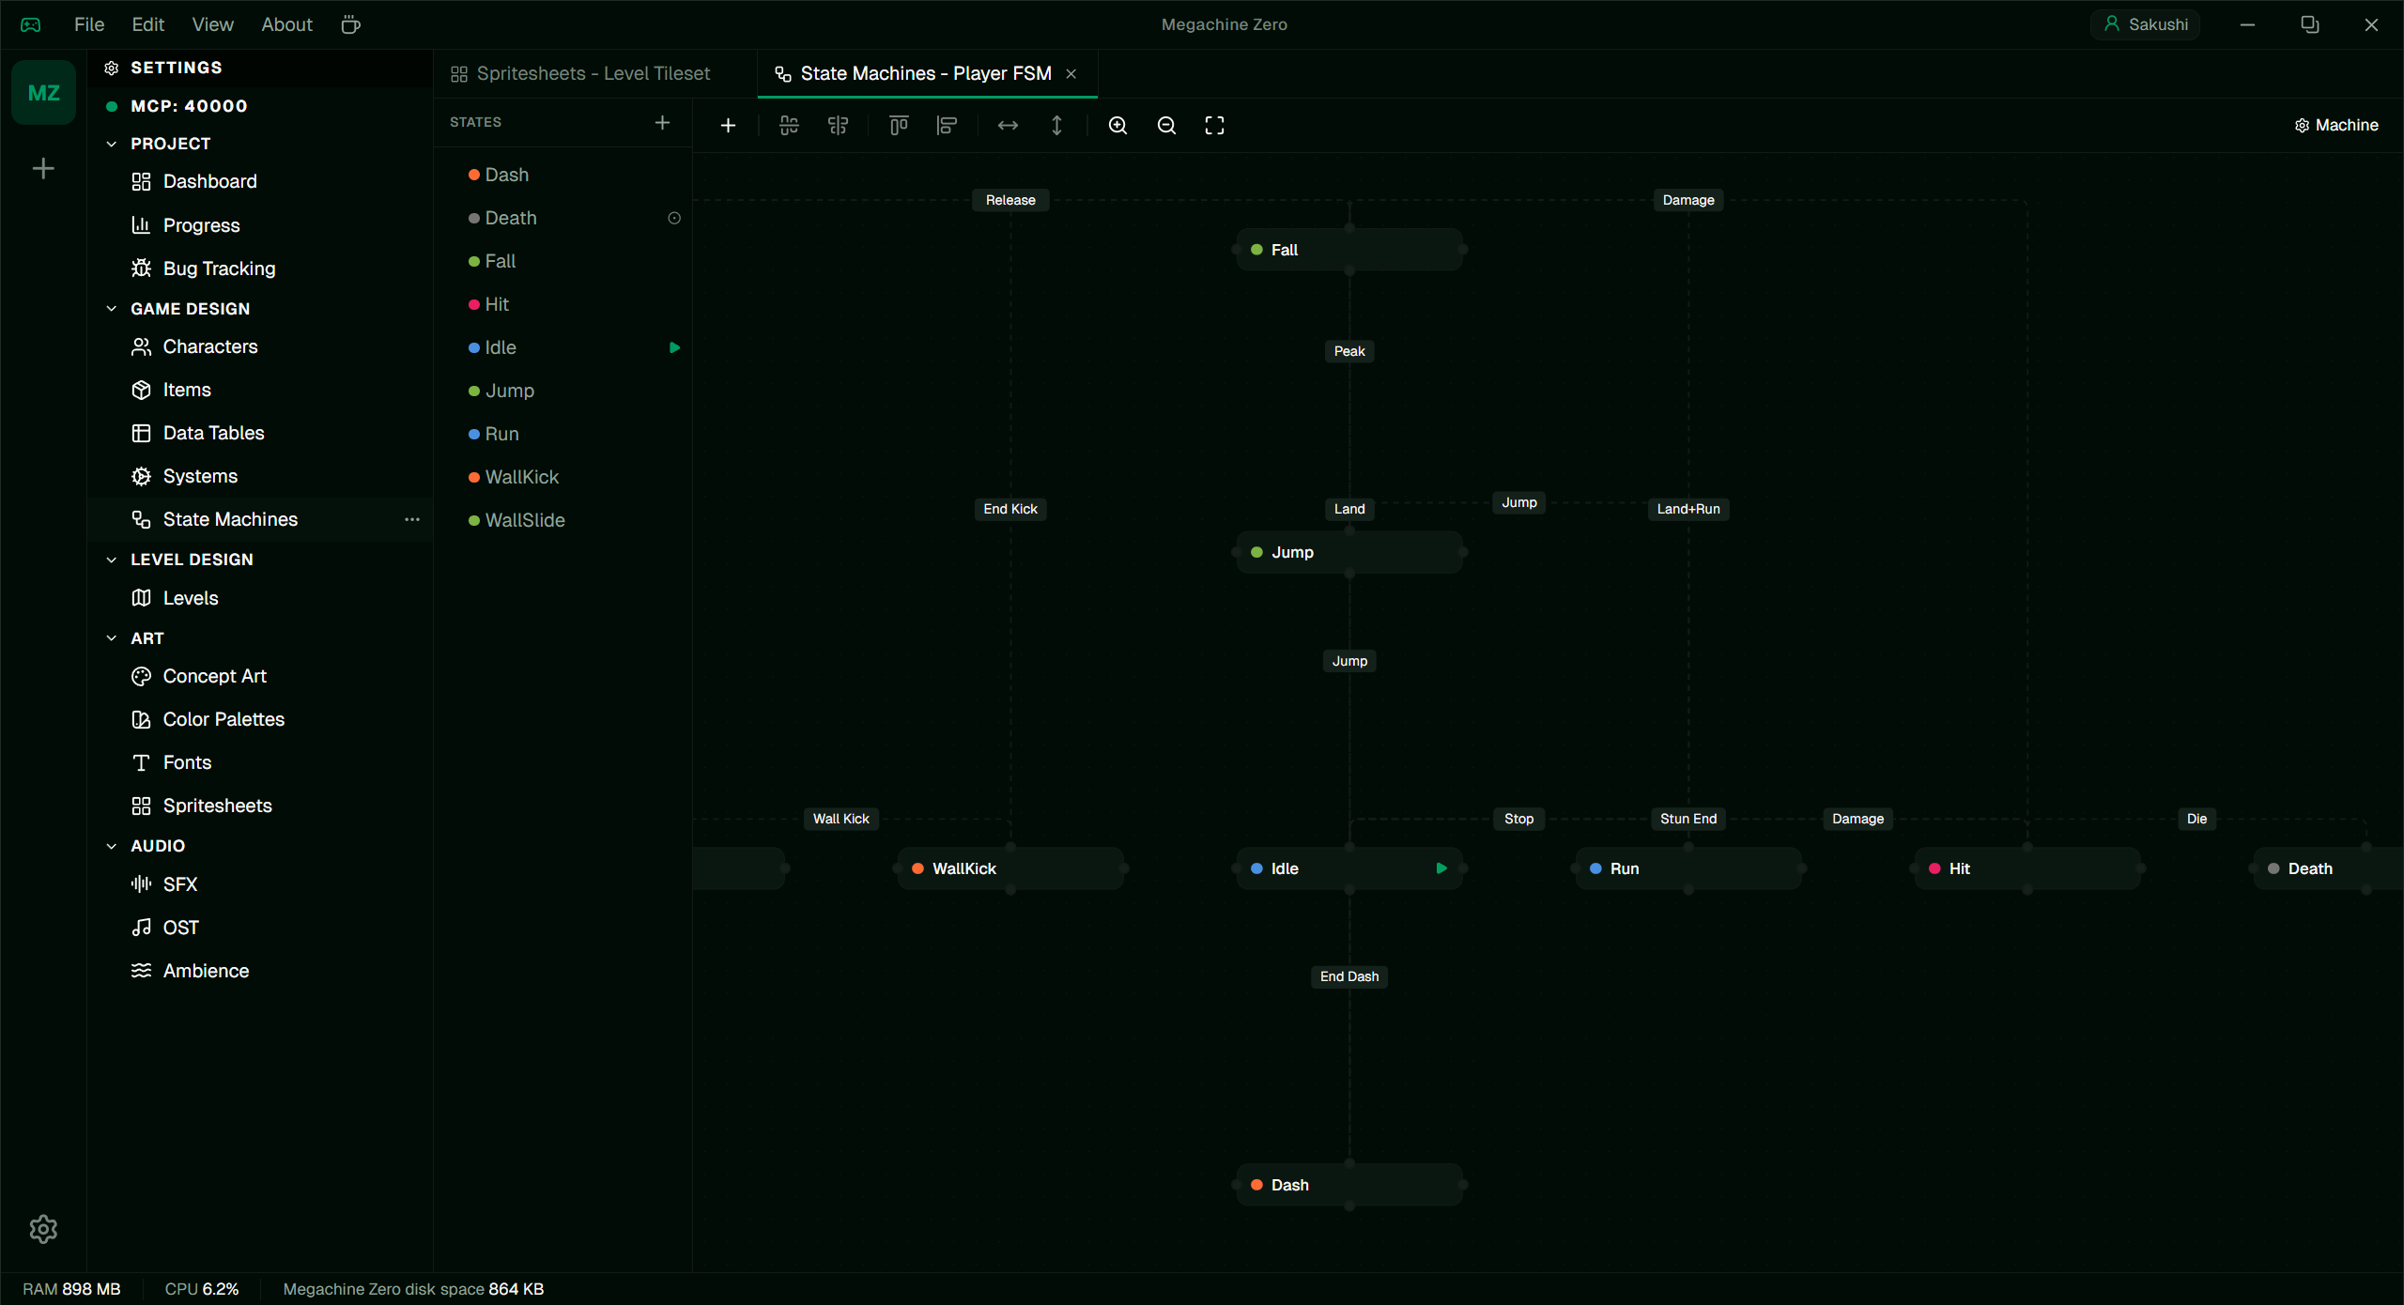This screenshot has height=1305, width=2404.
Task: Distribute nodes horizontally
Action: 1008,126
